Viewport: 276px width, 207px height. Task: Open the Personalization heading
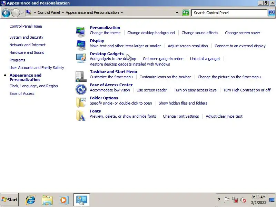[105, 28]
